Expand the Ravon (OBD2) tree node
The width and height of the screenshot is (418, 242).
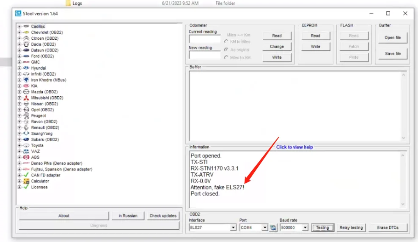pos(19,122)
